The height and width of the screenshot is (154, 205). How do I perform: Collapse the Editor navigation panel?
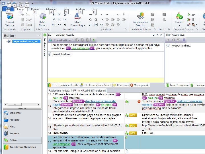[39, 36]
